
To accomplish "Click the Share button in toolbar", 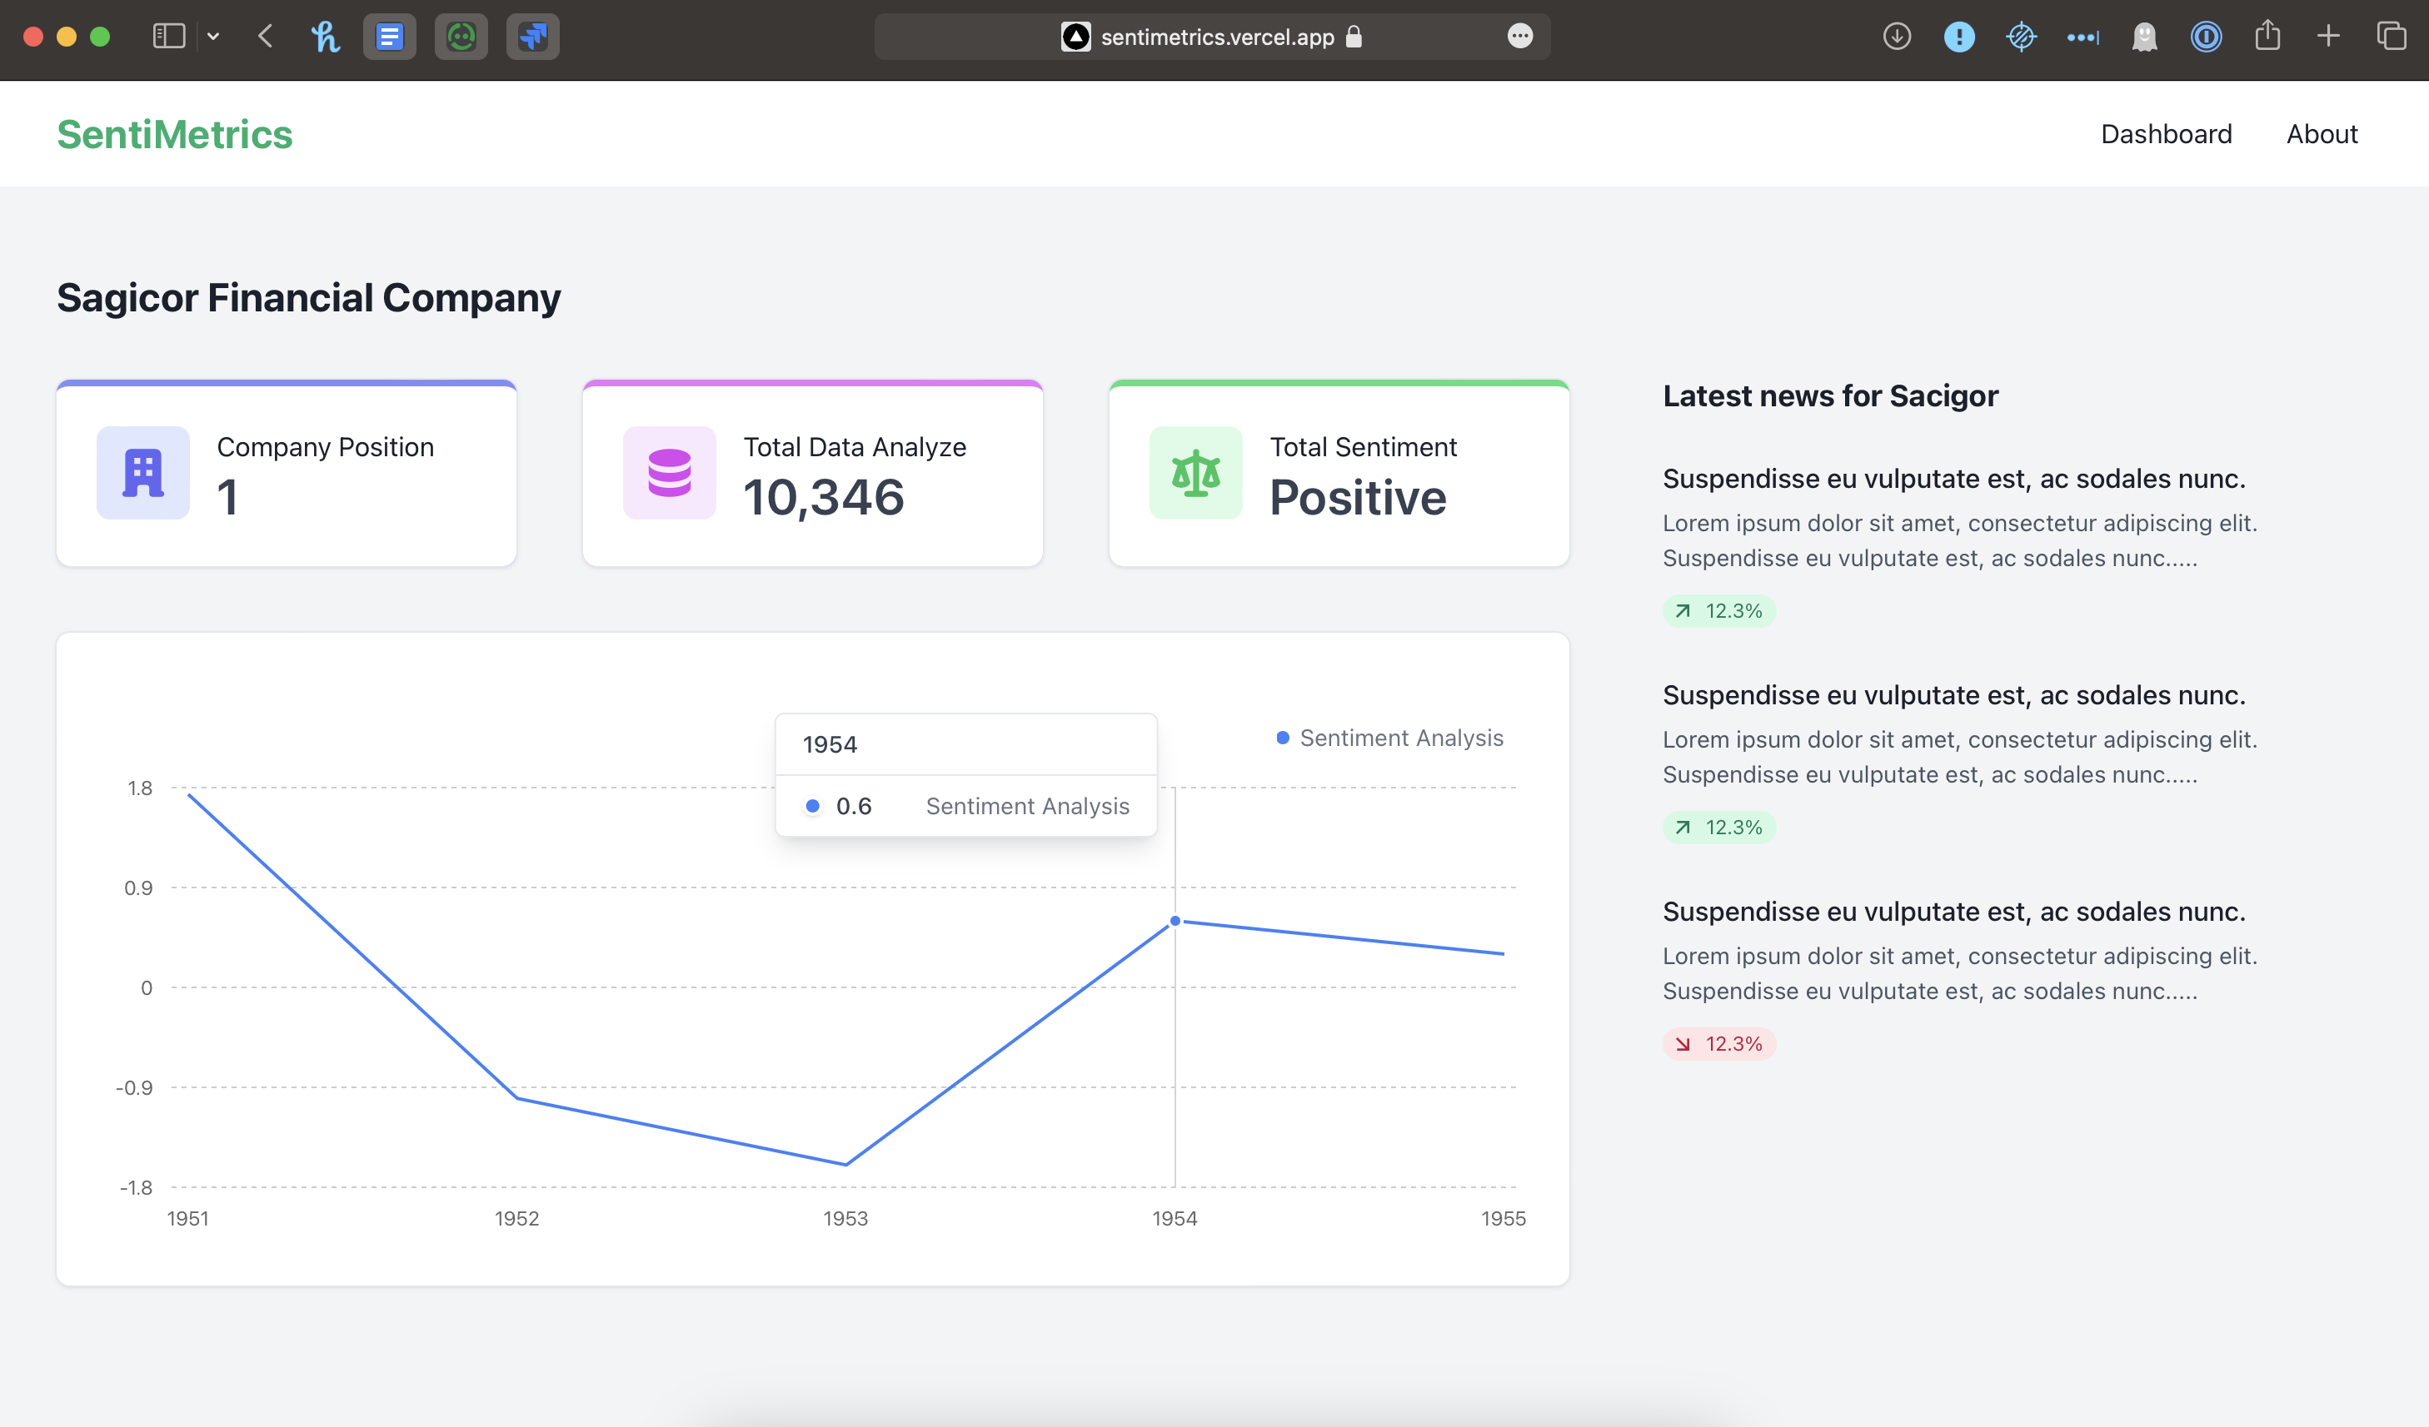I will coord(2267,37).
